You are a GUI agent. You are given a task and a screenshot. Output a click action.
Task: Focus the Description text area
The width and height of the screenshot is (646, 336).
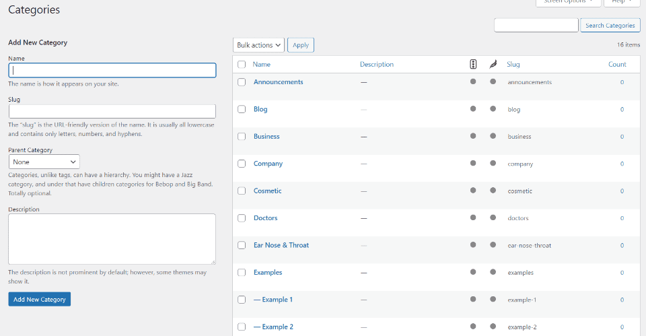pos(112,239)
